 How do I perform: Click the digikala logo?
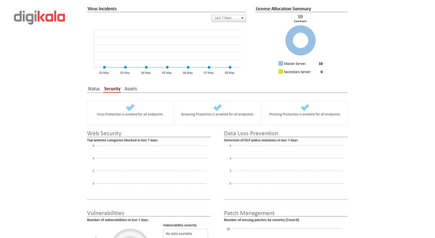[39, 17]
